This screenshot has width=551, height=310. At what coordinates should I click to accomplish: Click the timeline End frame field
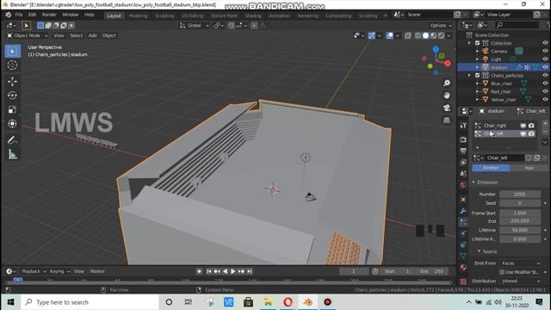point(432,271)
